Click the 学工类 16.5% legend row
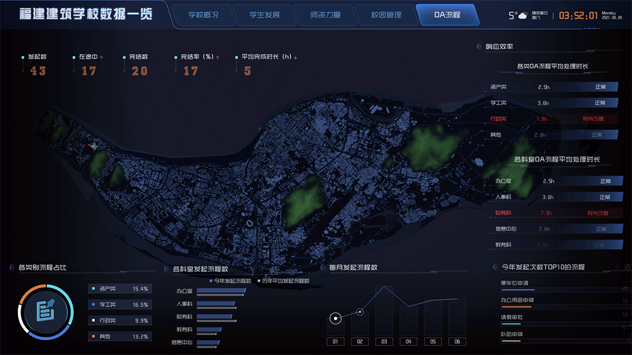The height and width of the screenshot is (355, 632). (120, 305)
